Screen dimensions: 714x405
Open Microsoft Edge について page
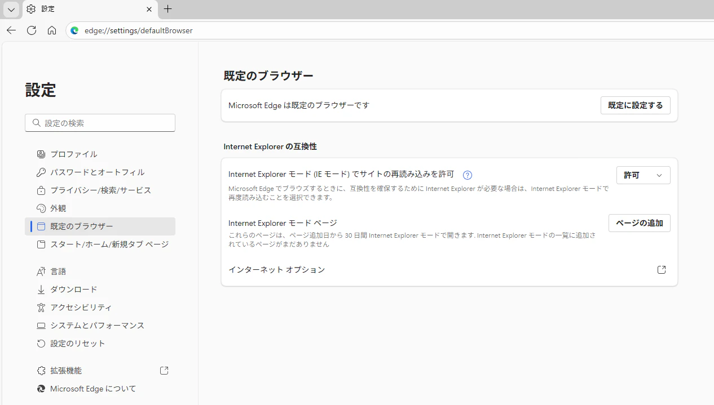100,388
